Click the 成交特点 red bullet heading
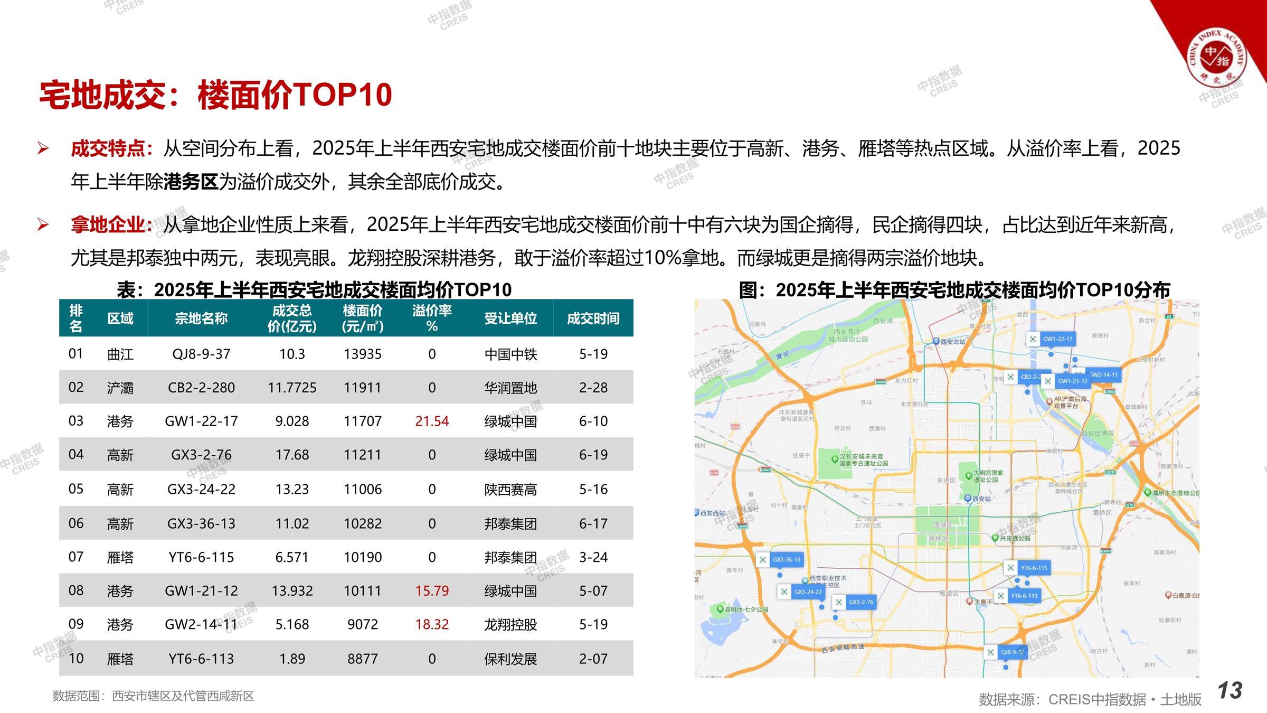1267x713 pixels. pyautogui.click(x=108, y=148)
